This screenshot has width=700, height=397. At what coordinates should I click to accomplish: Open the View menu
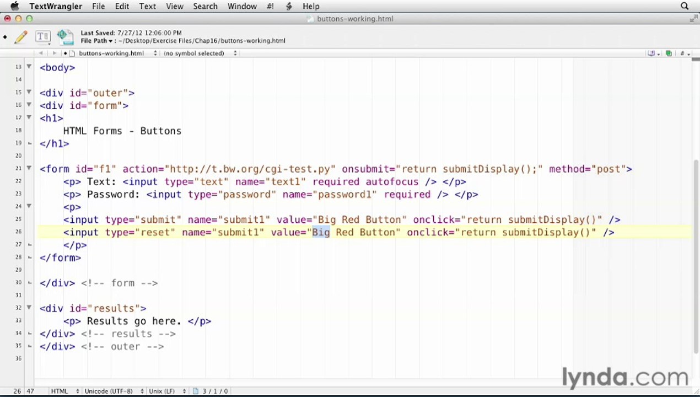click(x=174, y=6)
